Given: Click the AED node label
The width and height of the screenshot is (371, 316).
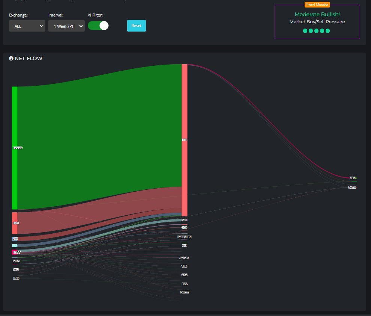Looking at the screenshot, I should tap(16, 270).
